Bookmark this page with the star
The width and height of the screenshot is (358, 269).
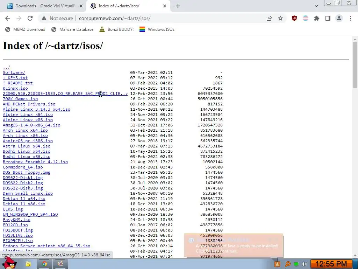coord(280,19)
